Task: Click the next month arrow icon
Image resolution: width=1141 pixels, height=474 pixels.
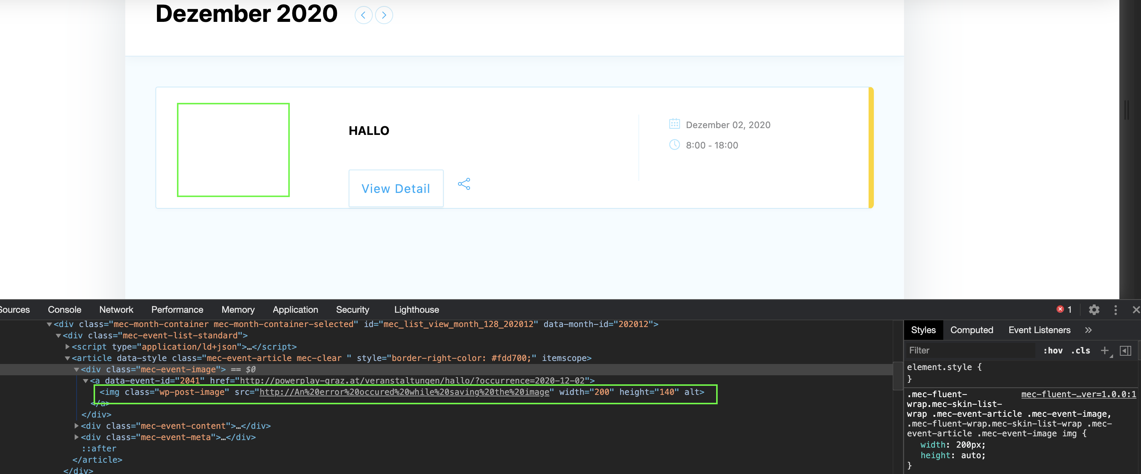Action: 384,15
